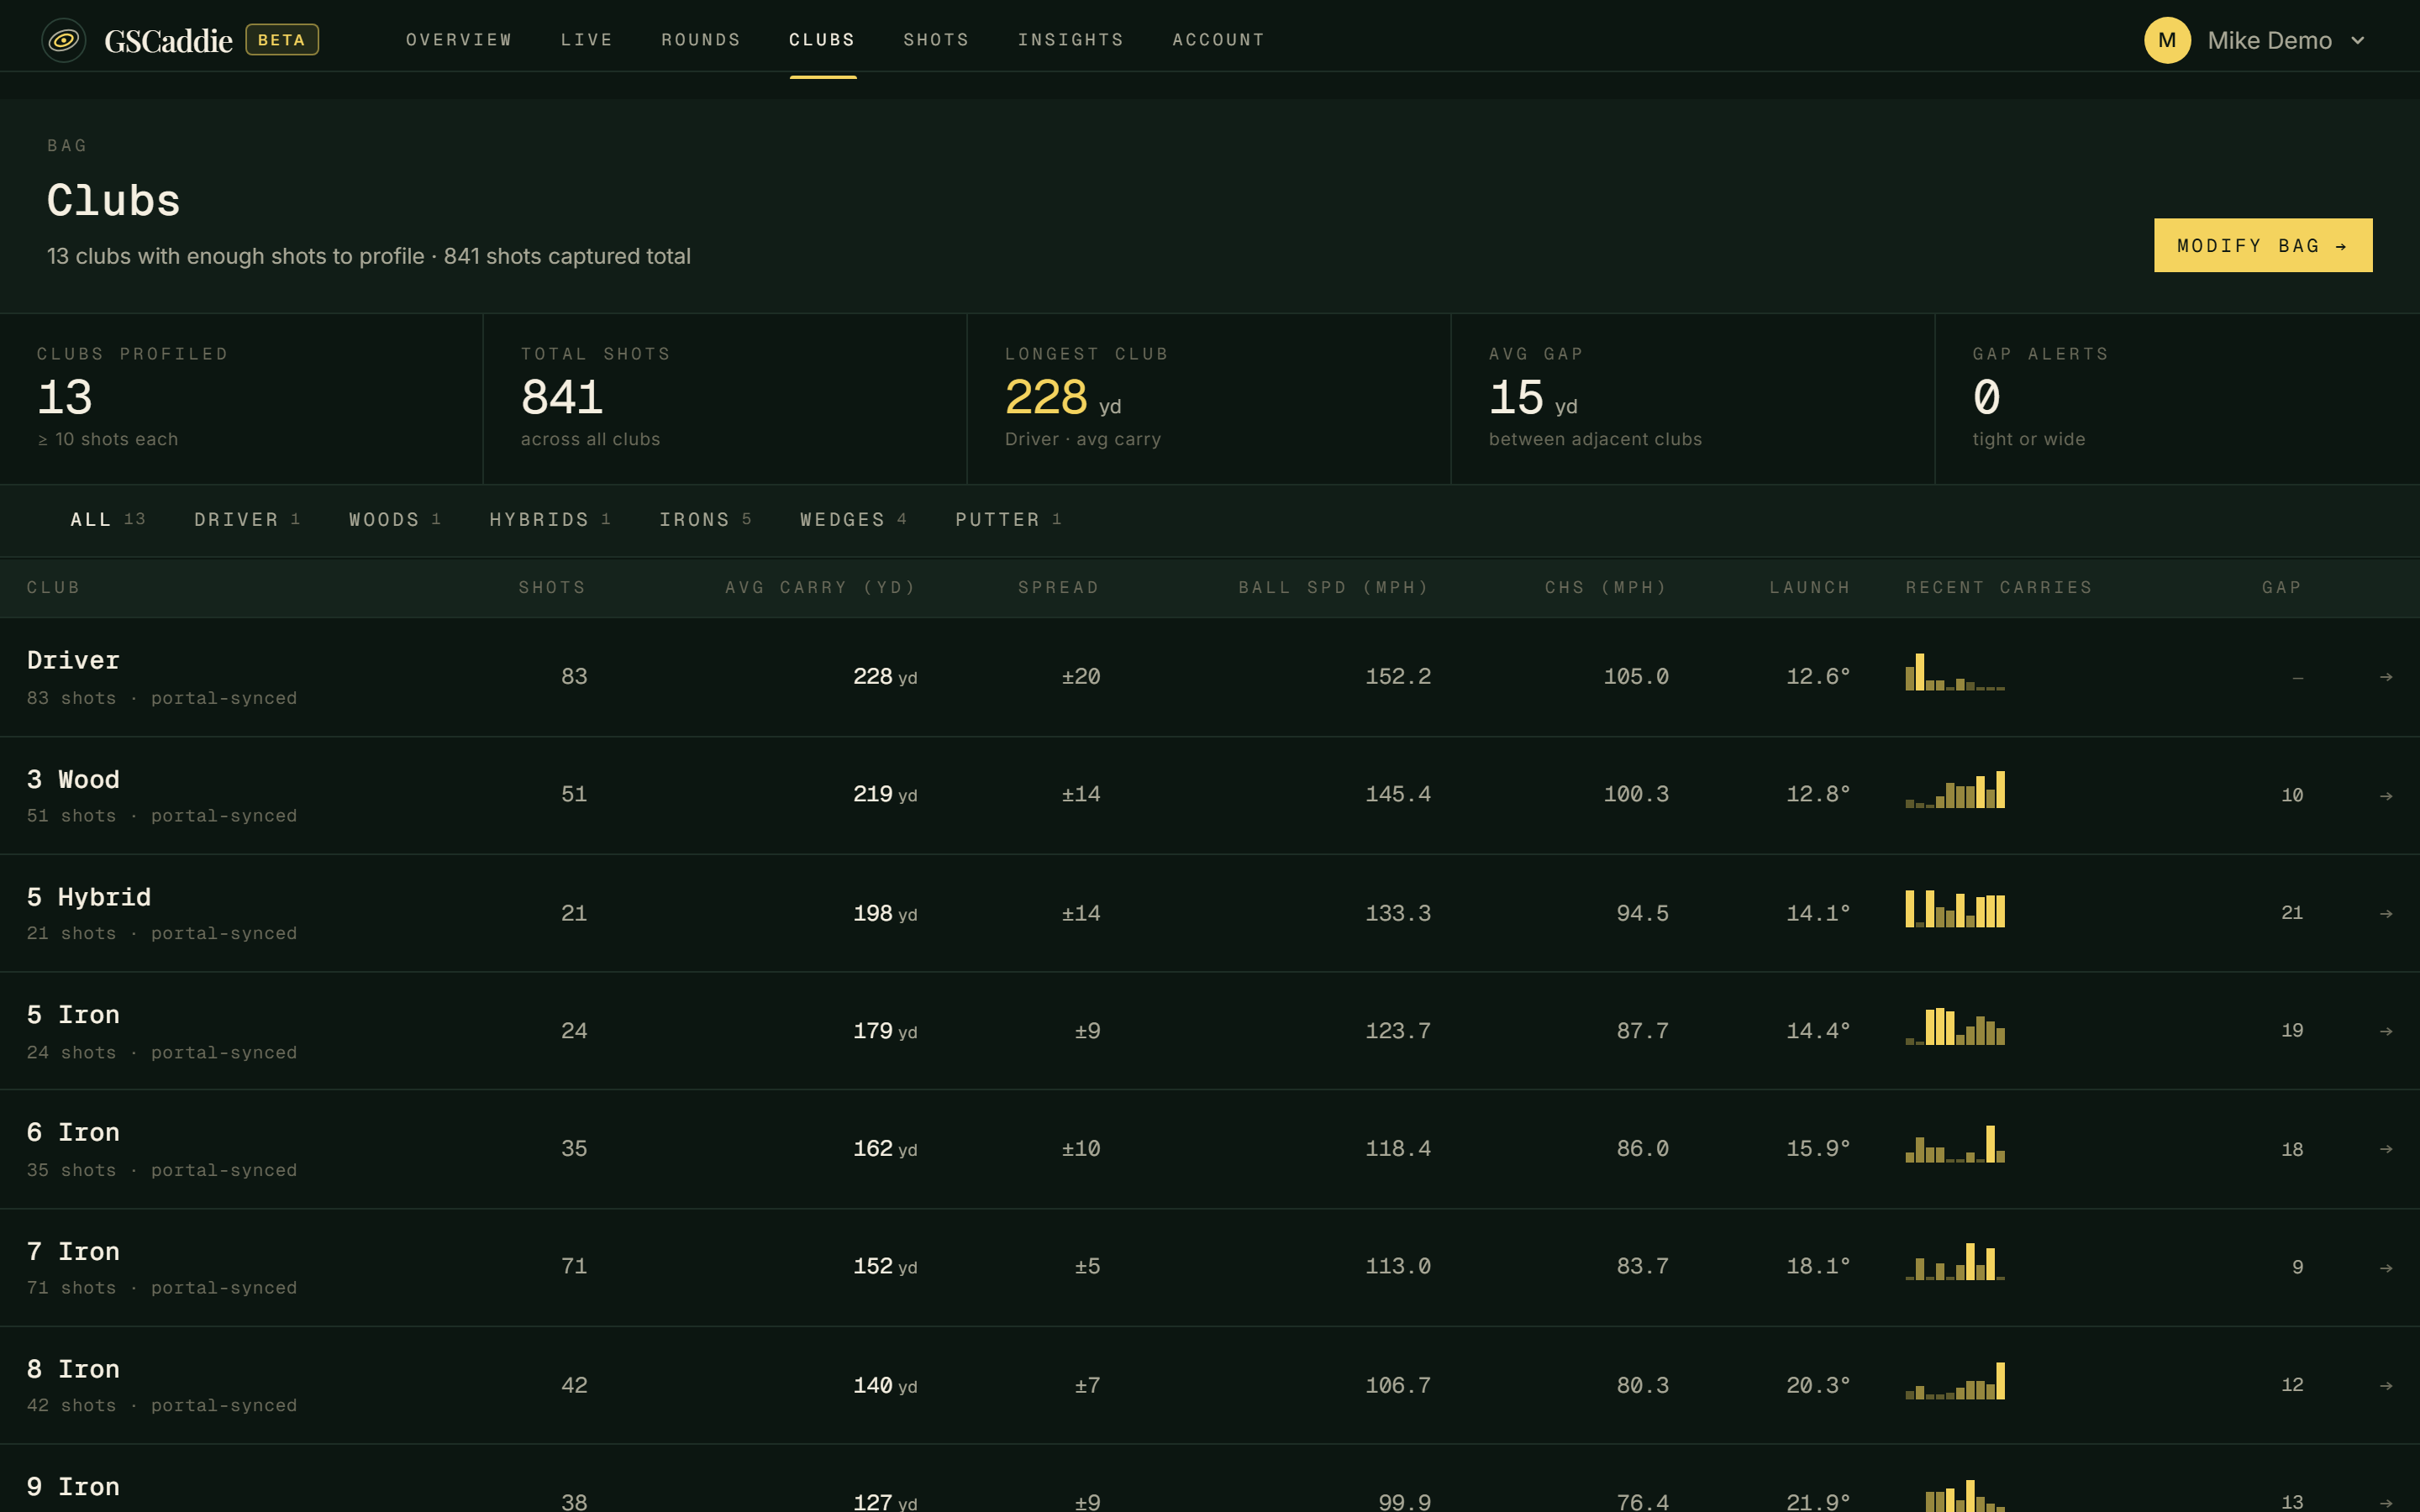Click the Launch column header

[x=1809, y=587]
